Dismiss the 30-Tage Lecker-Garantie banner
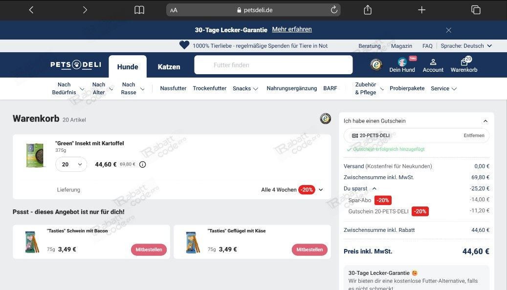Viewport: 507px width, 290px height. point(448,30)
